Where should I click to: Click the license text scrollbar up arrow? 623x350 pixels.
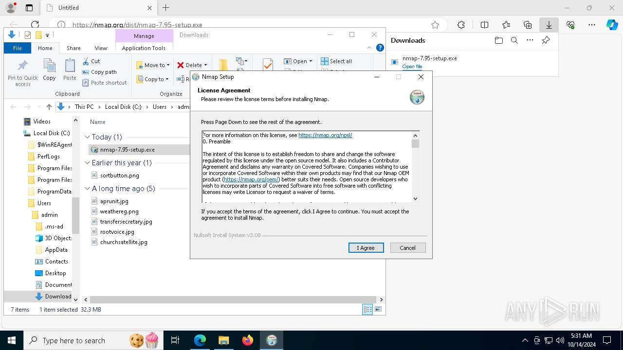click(x=415, y=136)
